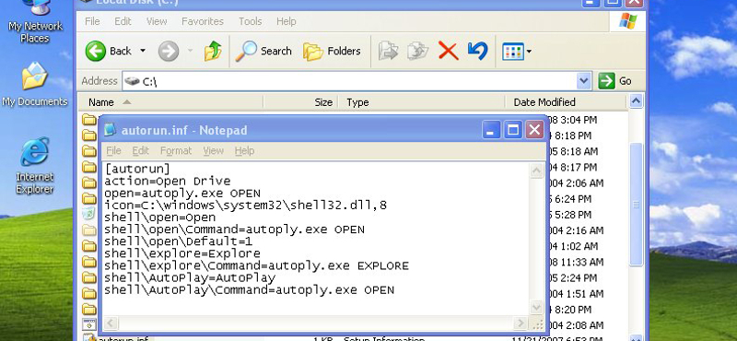
Task: Open Explorer's View menu
Action: tap(157, 21)
